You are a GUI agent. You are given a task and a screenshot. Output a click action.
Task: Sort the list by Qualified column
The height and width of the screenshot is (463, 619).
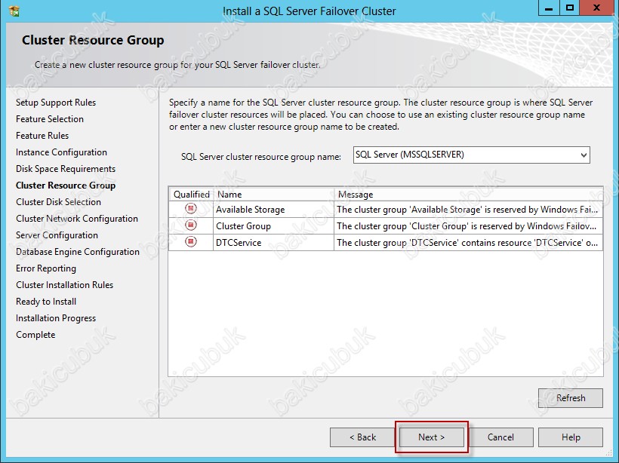(192, 195)
